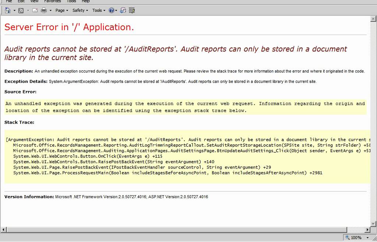
Task: Click the Home icon in toolbar
Action: coord(8,10)
